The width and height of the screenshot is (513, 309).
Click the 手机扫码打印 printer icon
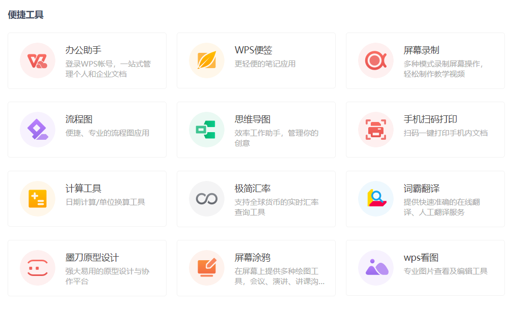(x=376, y=130)
